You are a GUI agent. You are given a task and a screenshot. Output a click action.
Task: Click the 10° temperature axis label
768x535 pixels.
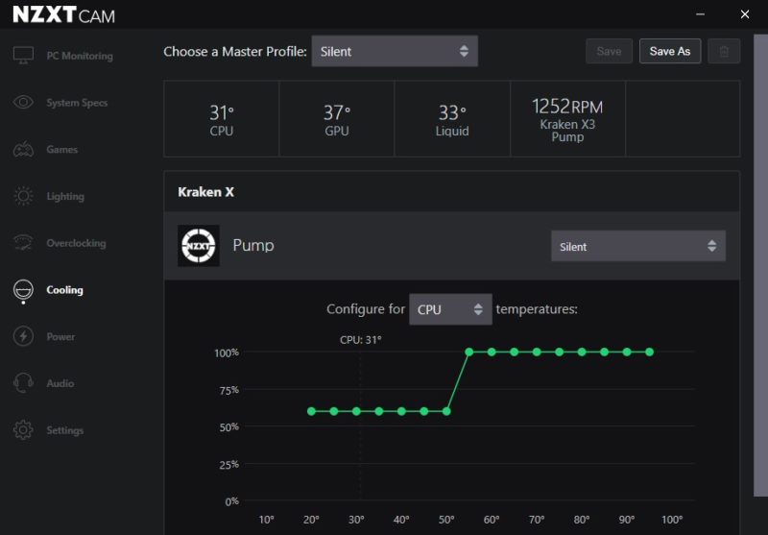(x=266, y=520)
